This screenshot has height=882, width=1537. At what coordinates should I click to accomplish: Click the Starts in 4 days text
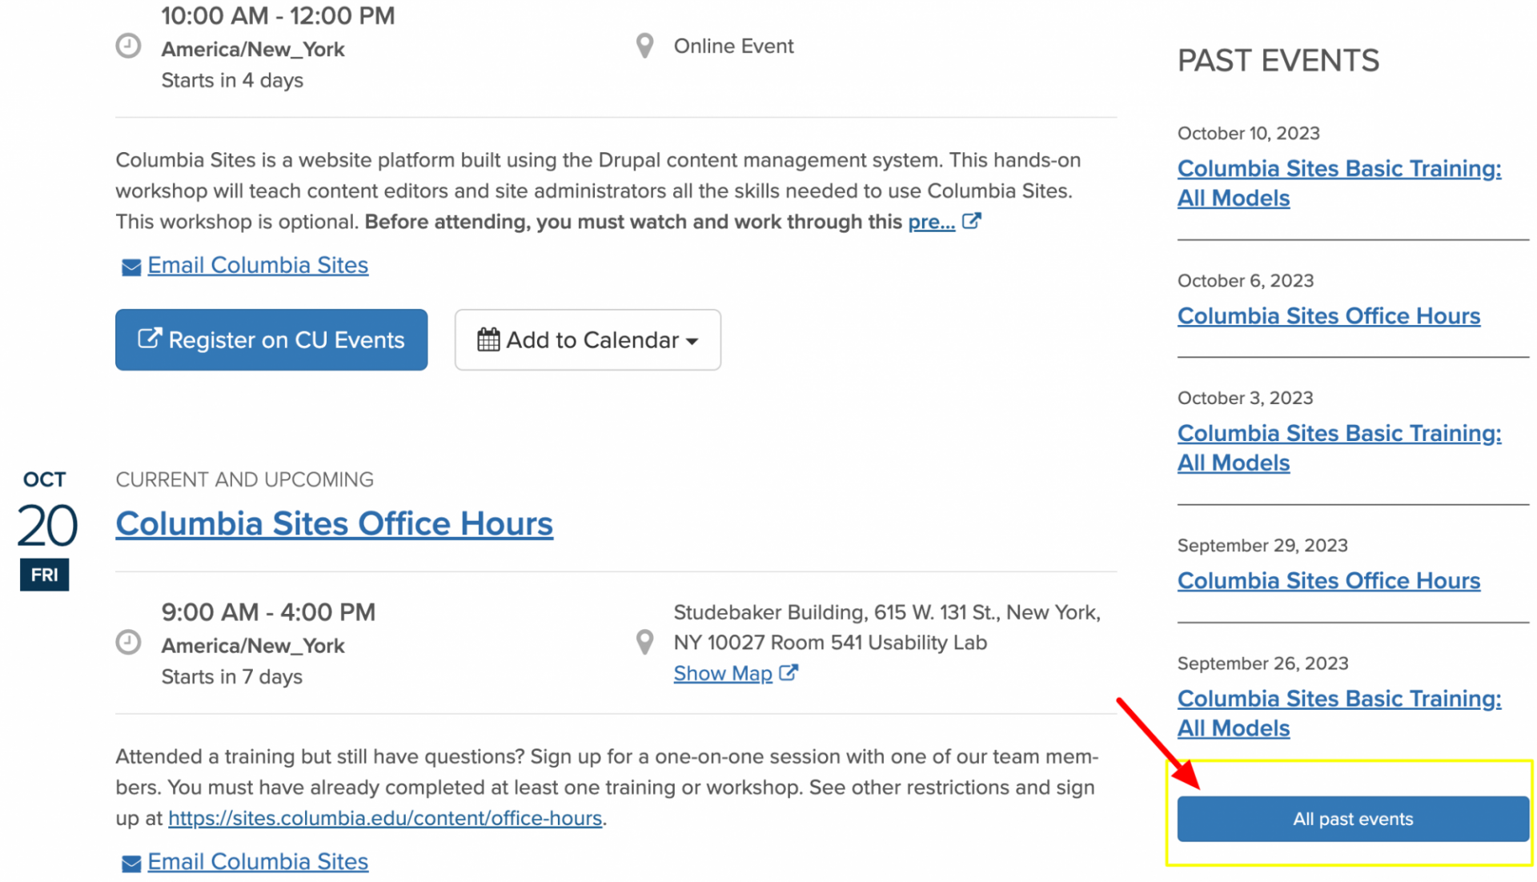(x=232, y=81)
